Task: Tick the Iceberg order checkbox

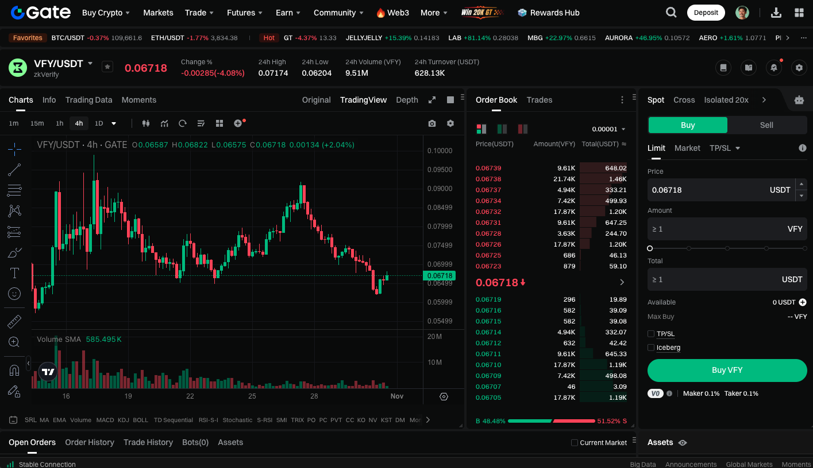Action: (x=651, y=348)
